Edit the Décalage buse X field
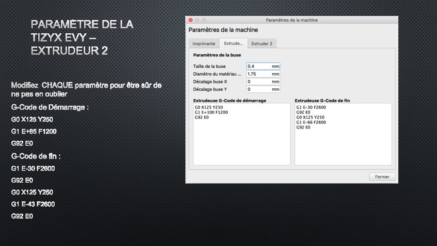The width and height of the screenshot is (437, 246). coord(263,82)
